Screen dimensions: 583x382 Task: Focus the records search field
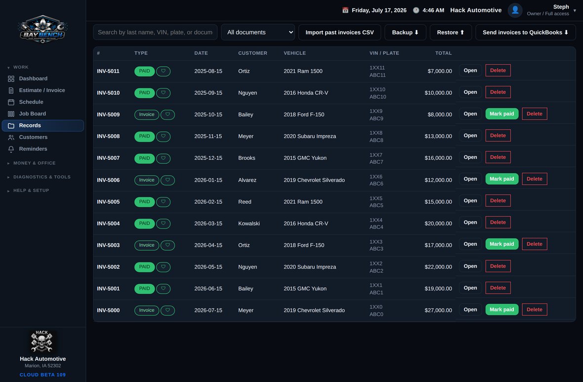click(x=155, y=32)
